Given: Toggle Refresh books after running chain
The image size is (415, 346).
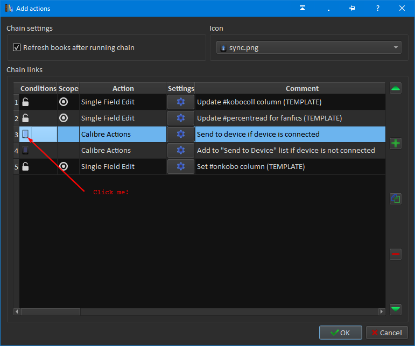Looking at the screenshot, I should [17, 47].
